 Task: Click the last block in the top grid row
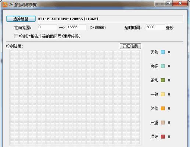(x=138, y=53)
